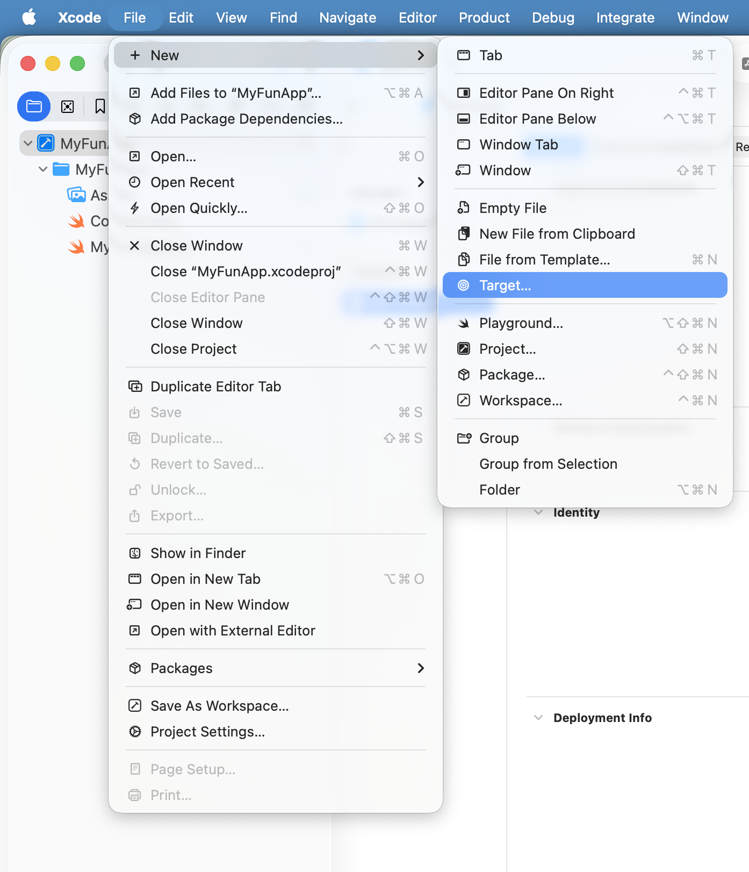The height and width of the screenshot is (872, 749).
Task: Click the Tab icon in New submenu
Action: pyautogui.click(x=463, y=55)
